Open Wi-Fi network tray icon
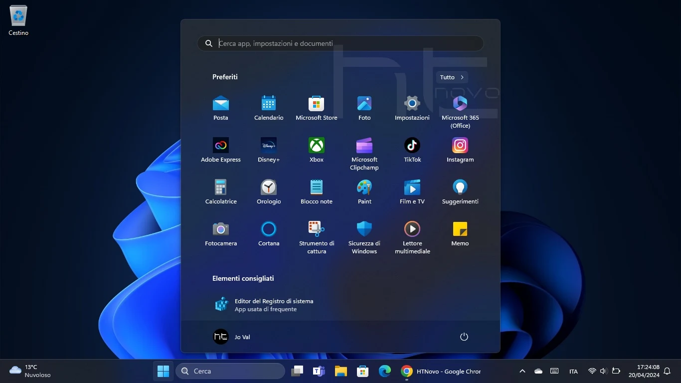Image resolution: width=681 pixels, height=383 pixels. 592,371
